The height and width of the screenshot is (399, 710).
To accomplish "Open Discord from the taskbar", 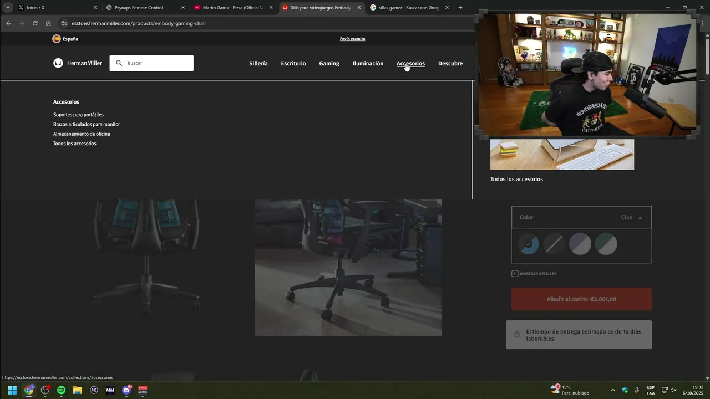I will point(126,390).
